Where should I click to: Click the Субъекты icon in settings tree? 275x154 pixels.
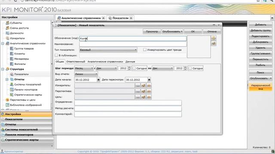coord(7,23)
